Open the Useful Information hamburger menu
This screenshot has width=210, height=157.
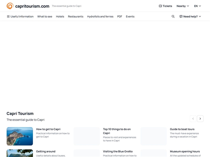pyautogui.click(x=9, y=16)
